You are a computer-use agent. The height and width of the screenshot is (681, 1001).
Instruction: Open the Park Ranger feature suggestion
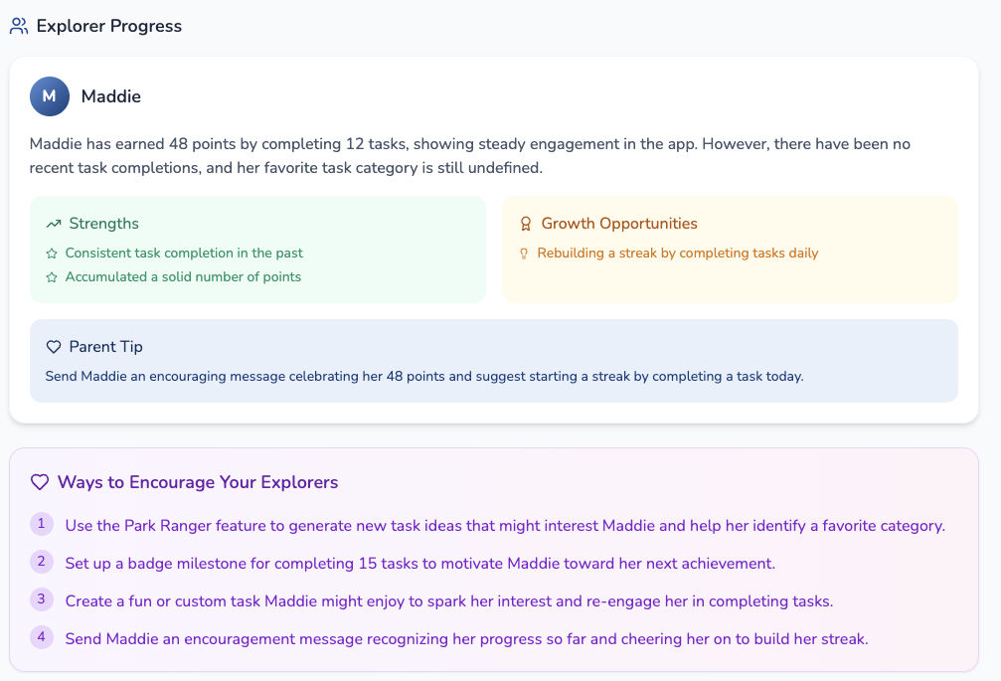505,526
